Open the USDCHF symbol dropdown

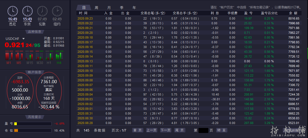pos(24,39)
